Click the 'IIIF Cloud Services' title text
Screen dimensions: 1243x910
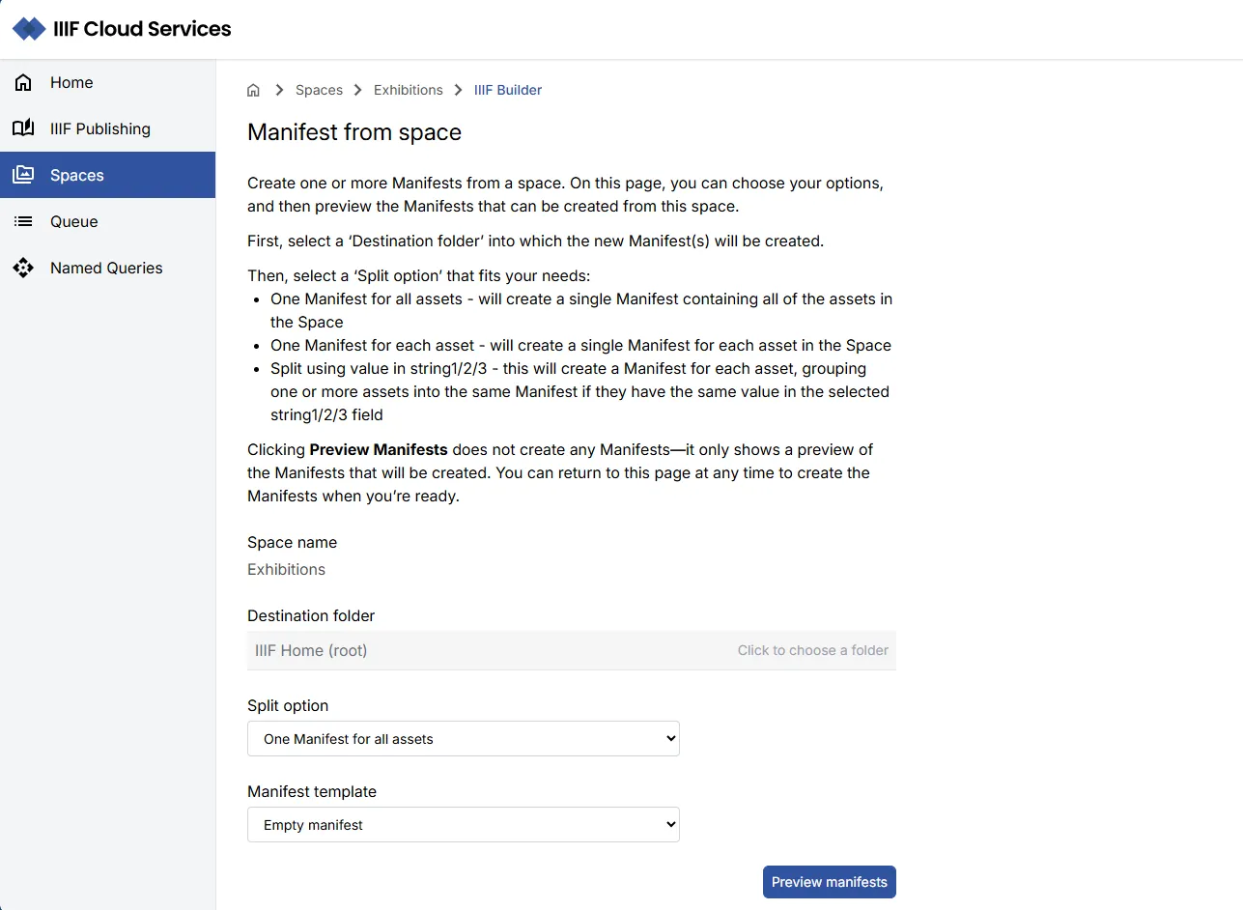point(142,29)
